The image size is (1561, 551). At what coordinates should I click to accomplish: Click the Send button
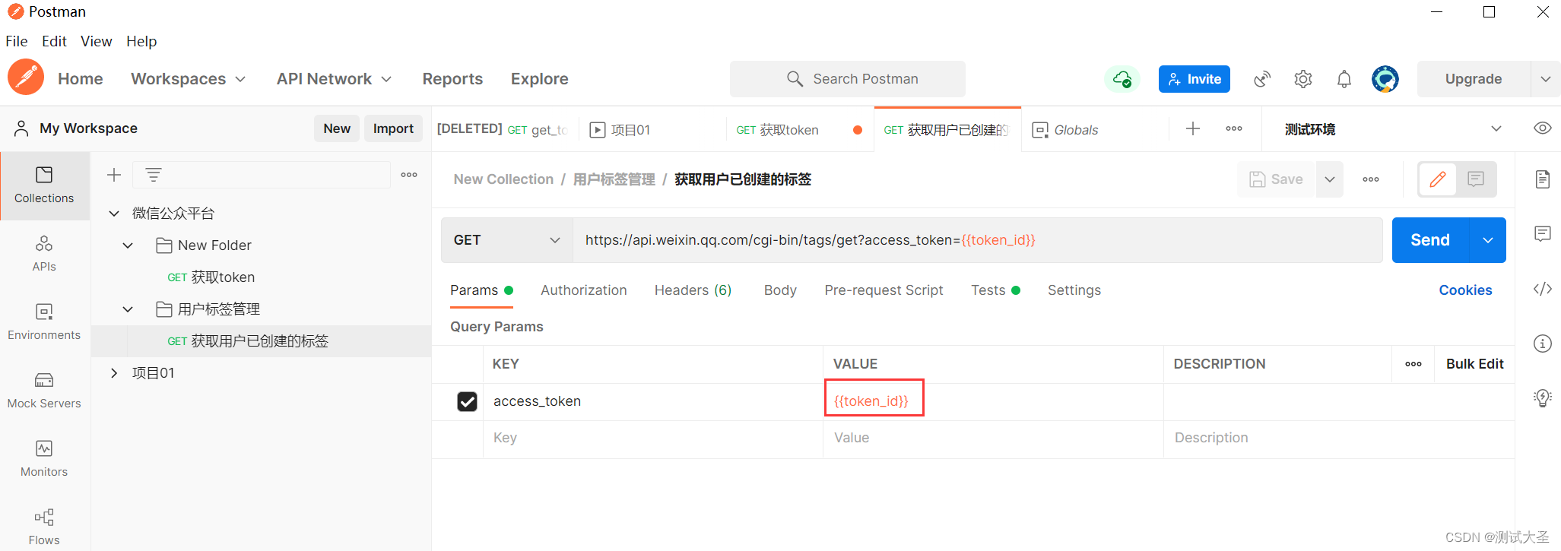tap(1430, 240)
